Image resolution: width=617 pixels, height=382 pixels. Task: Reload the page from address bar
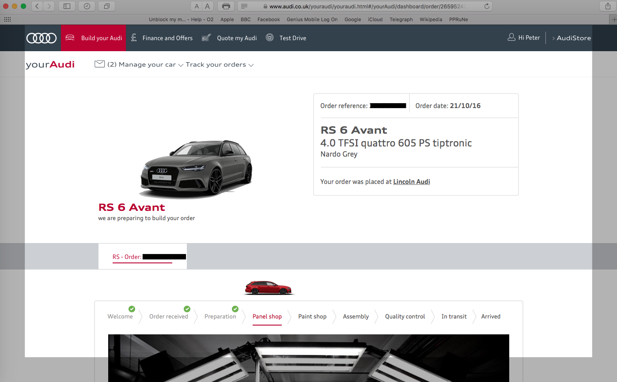tap(487, 6)
